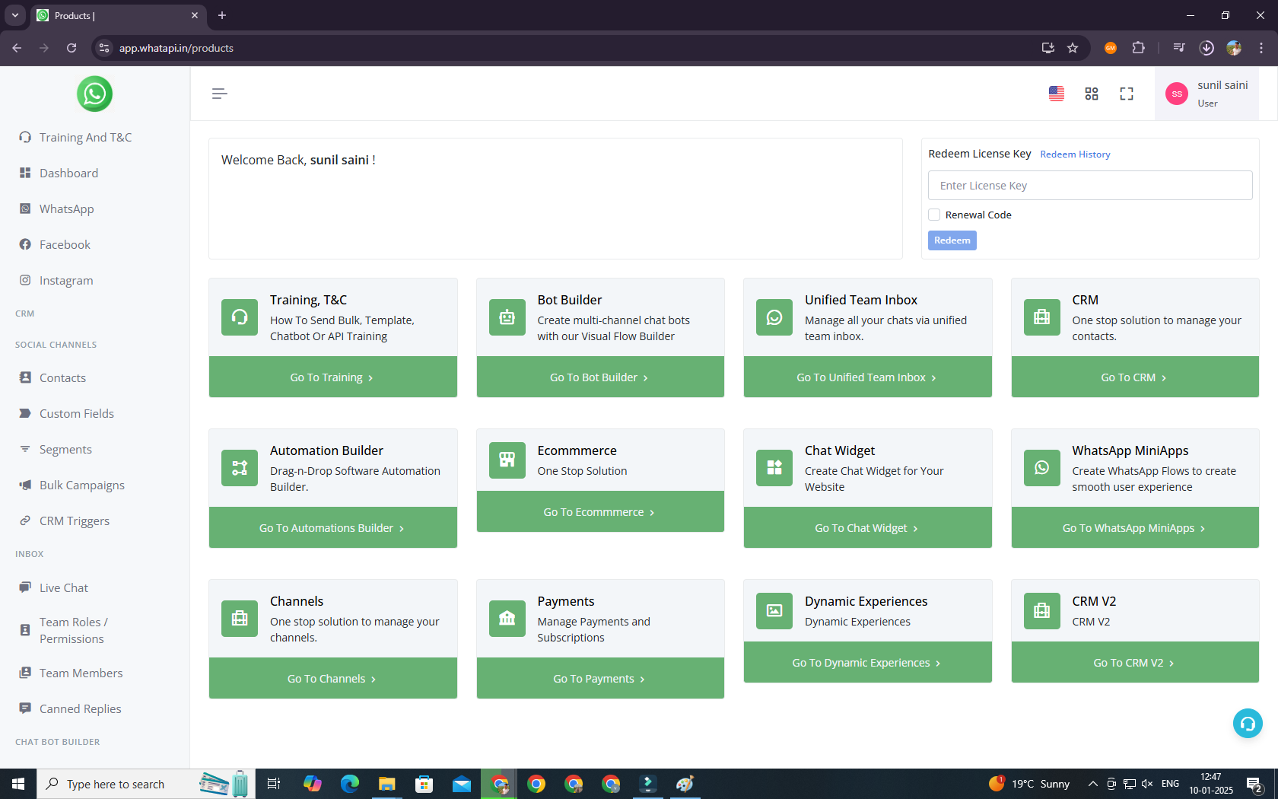Toggle the hamburger sidebar menu icon
Screen dimensions: 1278x799
point(219,94)
